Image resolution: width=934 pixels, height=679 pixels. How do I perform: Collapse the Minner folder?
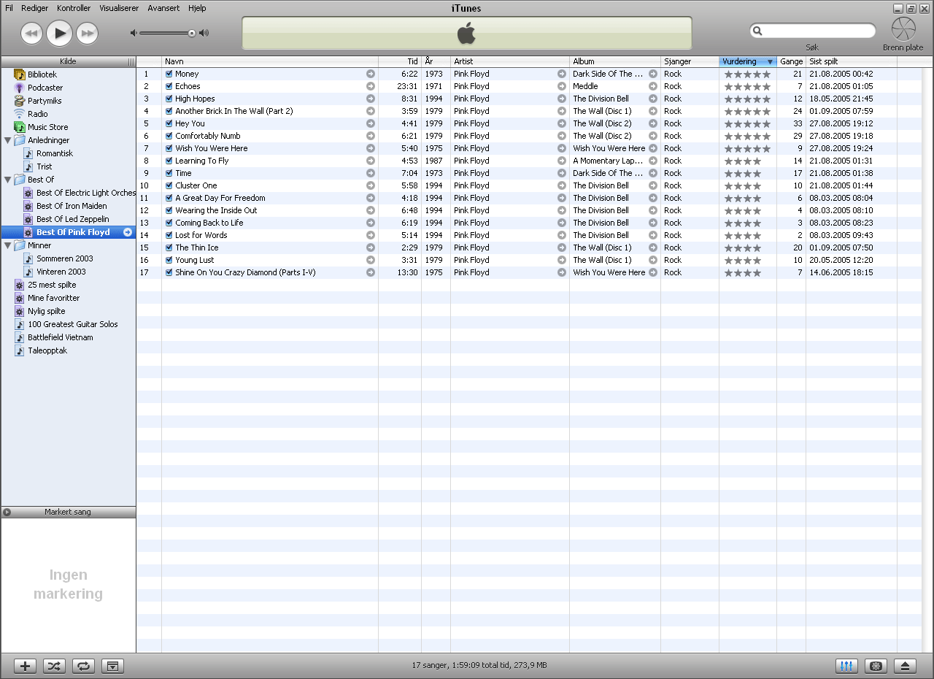(x=7, y=245)
